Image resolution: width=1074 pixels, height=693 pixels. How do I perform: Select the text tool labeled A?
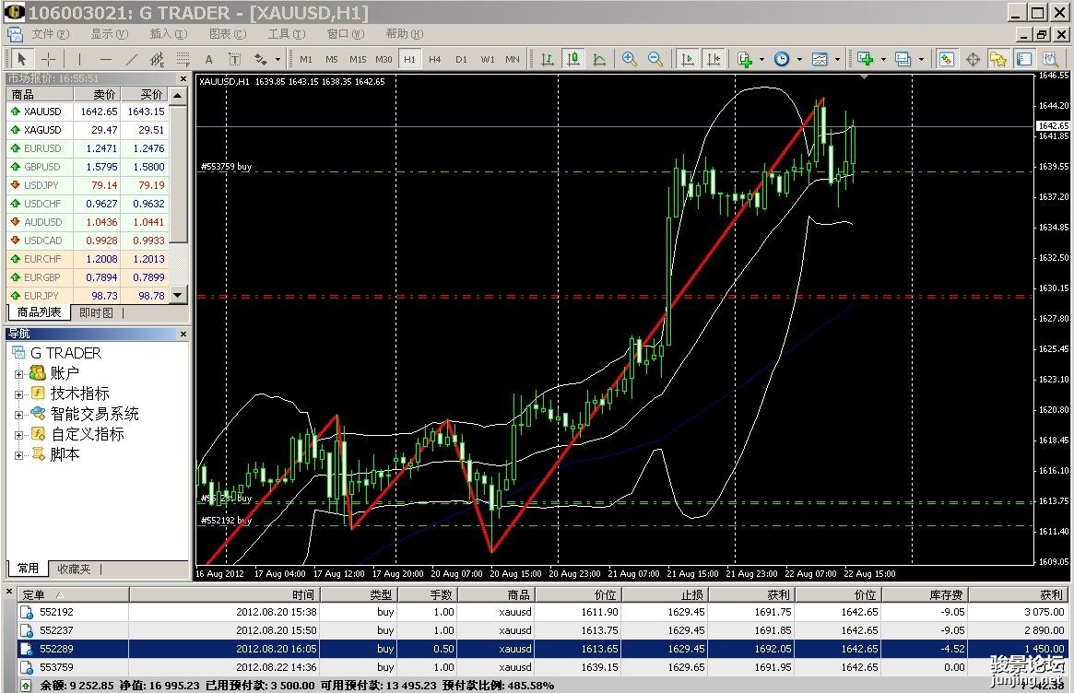pyautogui.click(x=209, y=59)
